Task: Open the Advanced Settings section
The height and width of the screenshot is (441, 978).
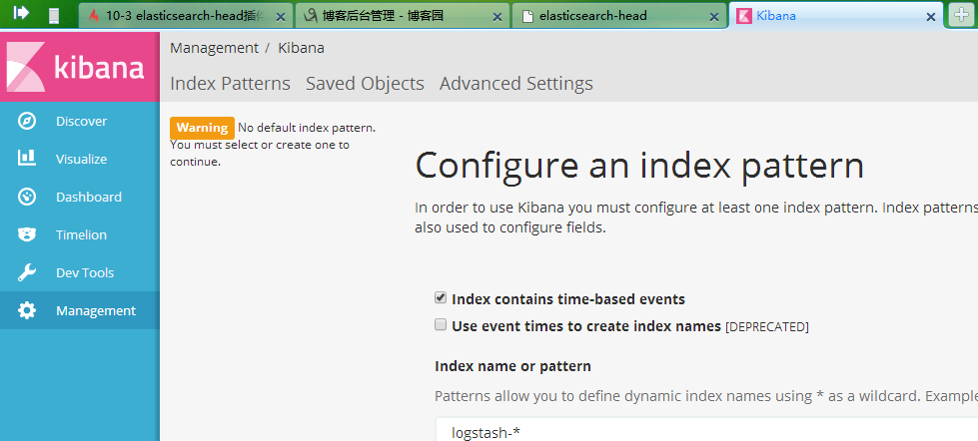Action: 516,84
